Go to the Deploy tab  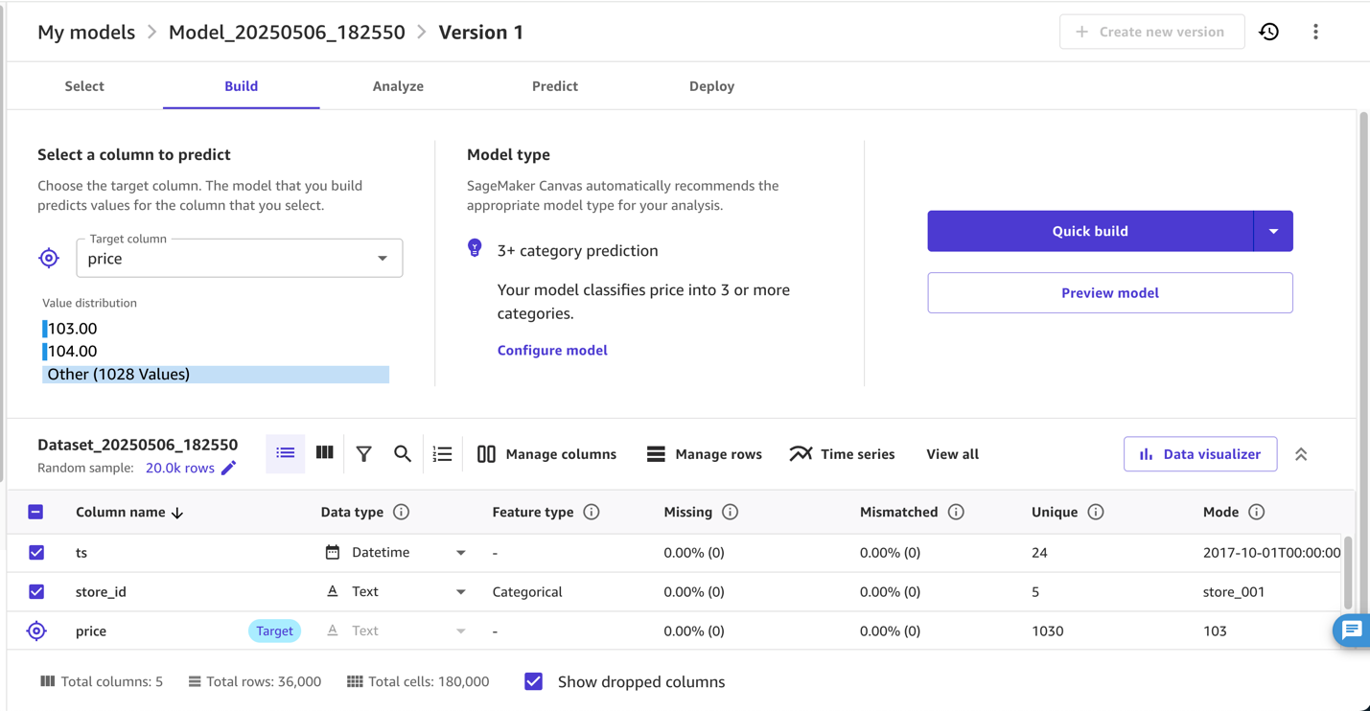(x=711, y=85)
